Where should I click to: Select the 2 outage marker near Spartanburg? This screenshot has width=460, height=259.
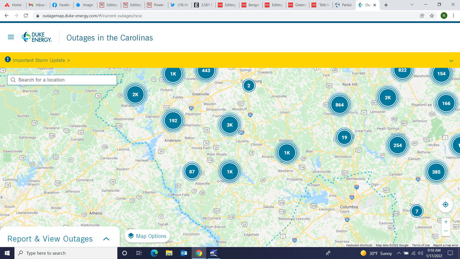249,86
